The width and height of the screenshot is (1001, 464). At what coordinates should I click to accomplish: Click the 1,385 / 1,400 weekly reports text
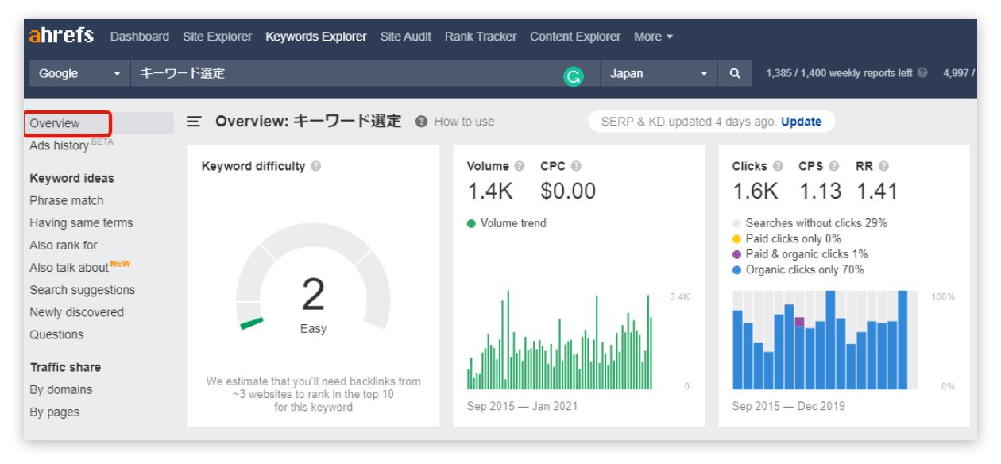point(840,74)
